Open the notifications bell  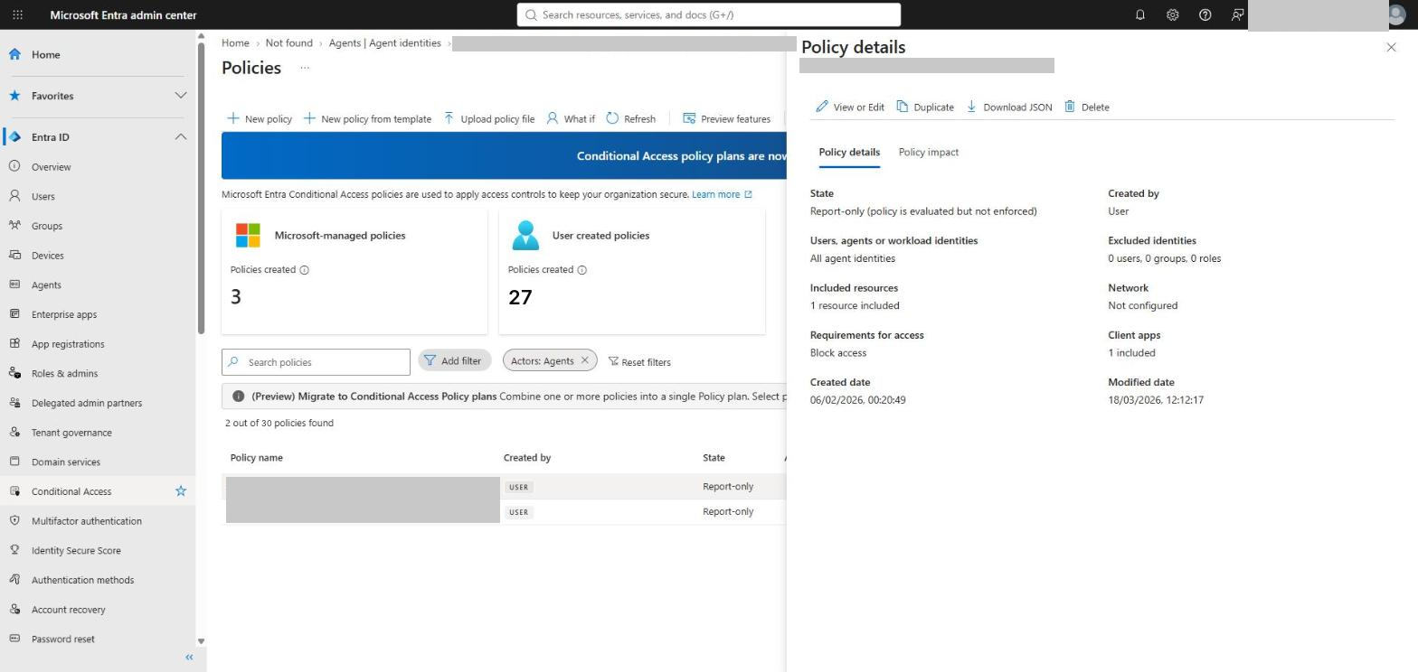1139,15
